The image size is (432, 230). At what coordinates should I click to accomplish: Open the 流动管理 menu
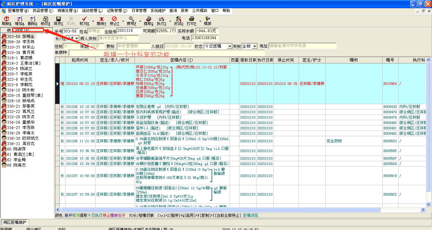[x=92, y=11]
